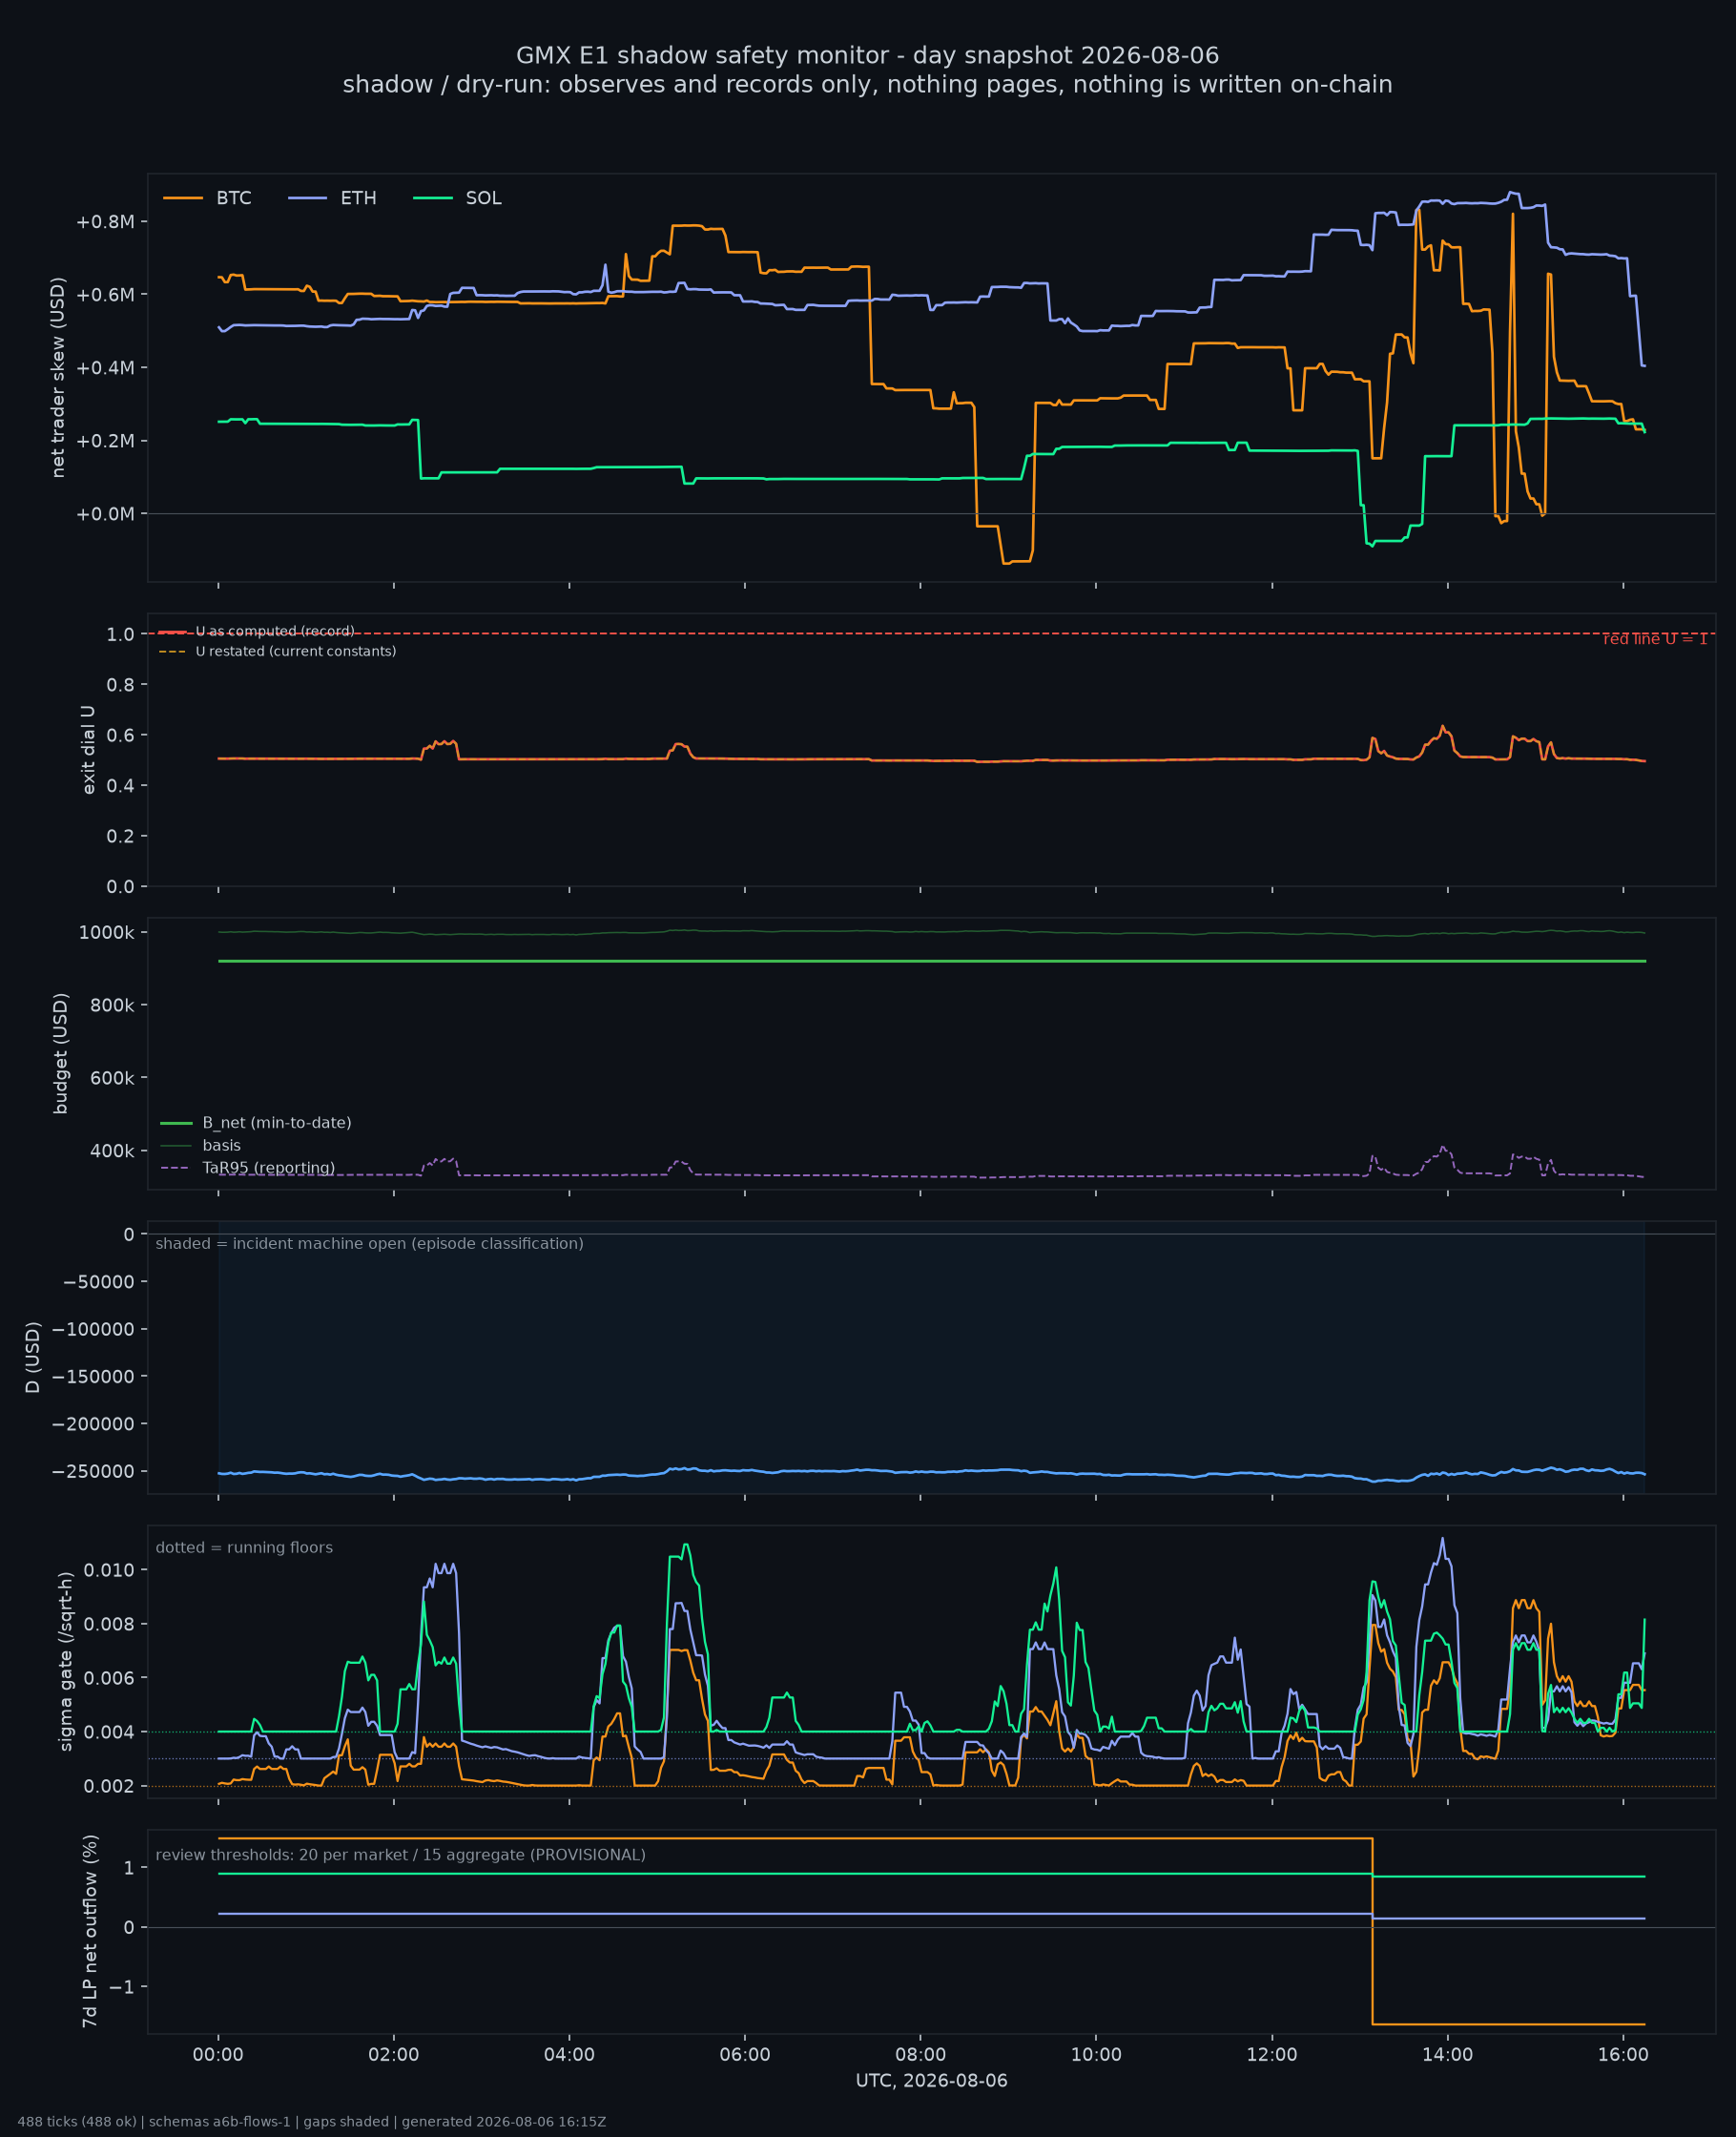Click the 'dotted = running floors' note
This screenshot has width=1736, height=2137.
tap(244, 1547)
